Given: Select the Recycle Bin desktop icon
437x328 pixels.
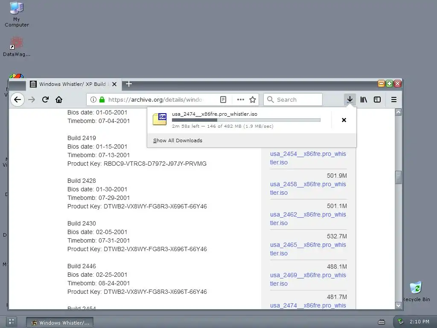Looking at the screenshot, I should click(x=417, y=292).
